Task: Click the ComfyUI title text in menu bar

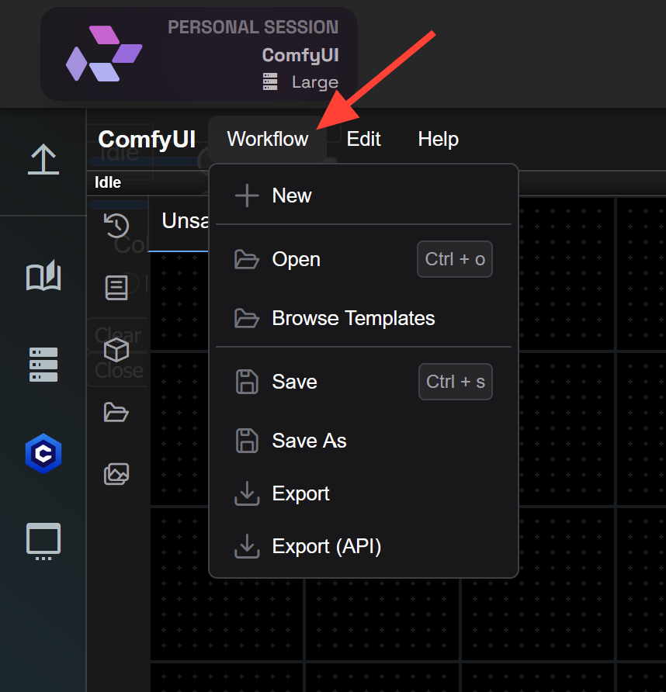Action: point(147,140)
